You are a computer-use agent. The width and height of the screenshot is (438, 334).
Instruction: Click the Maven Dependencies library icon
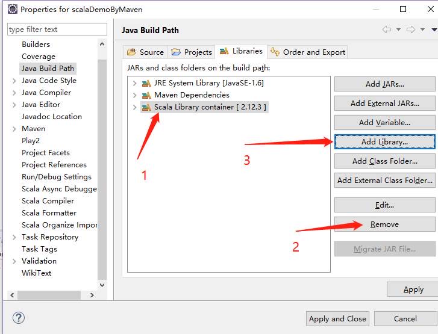click(x=146, y=95)
